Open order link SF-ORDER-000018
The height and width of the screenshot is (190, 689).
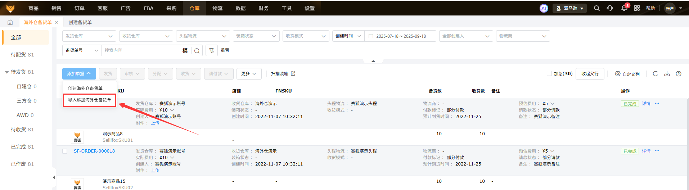[x=94, y=151]
